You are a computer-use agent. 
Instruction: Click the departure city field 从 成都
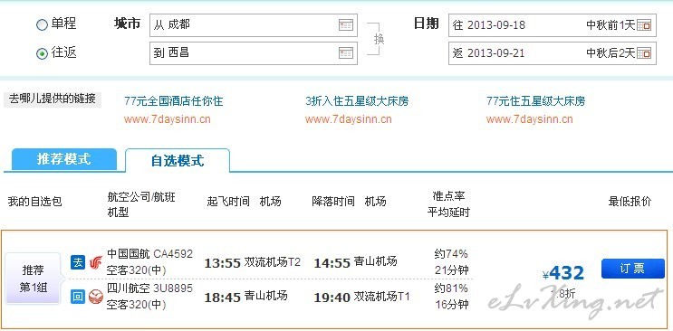tap(254, 24)
